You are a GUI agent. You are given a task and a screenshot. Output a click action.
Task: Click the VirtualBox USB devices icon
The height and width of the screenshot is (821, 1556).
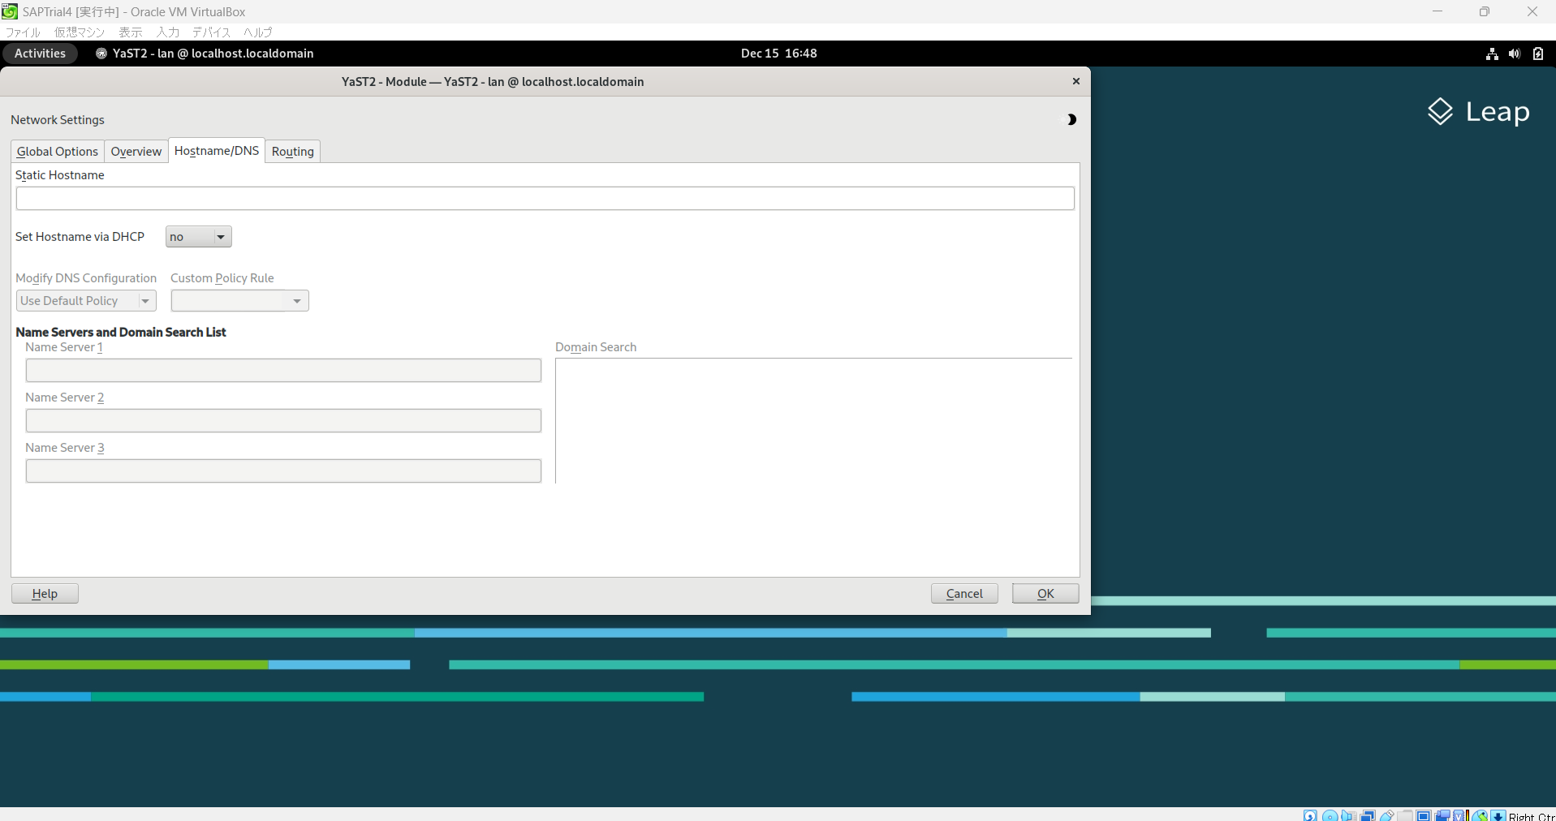pyautogui.click(x=1387, y=815)
